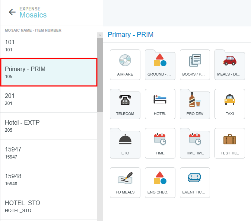Open the Meals red car folder tile
The height and width of the screenshot is (221, 251).
230,65
